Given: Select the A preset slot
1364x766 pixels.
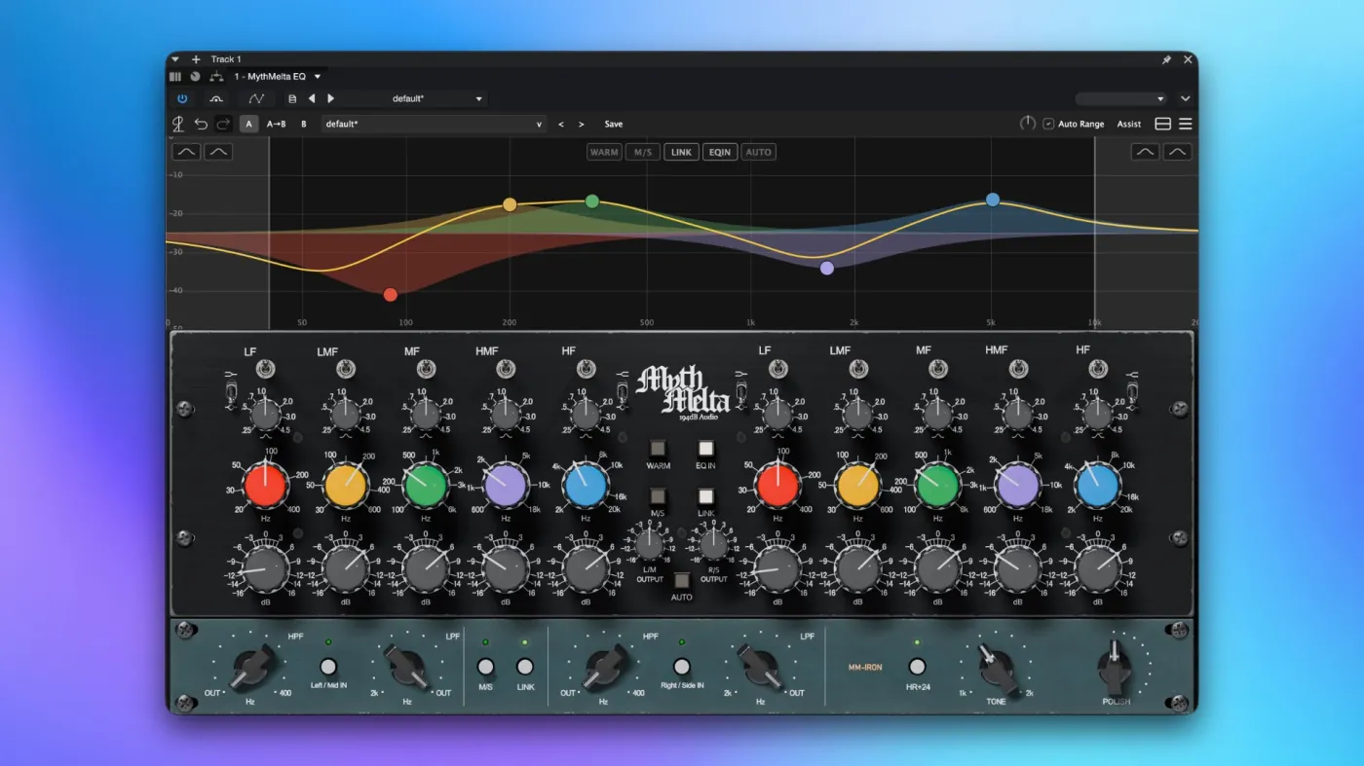Looking at the screenshot, I should point(249,124).
